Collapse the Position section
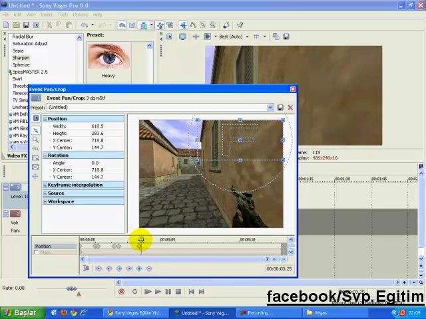The width and height of the screenshot is (426, 319). coord(45,119)
